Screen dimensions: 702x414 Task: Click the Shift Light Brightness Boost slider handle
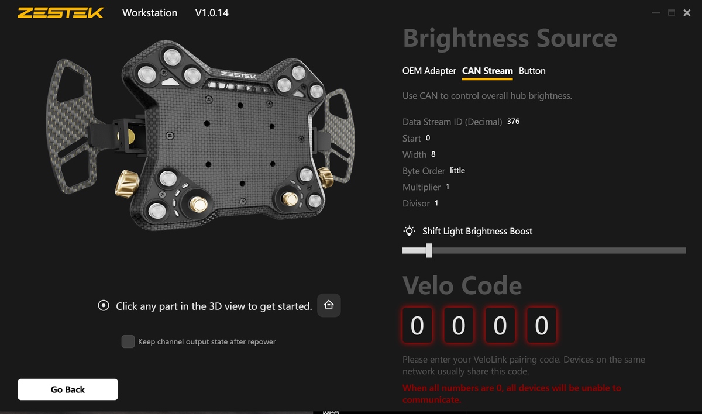tap(429, 250)
